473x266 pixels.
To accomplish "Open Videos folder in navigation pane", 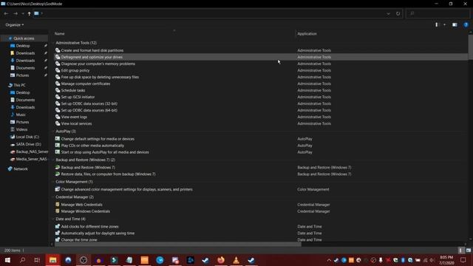I will click(x=21, y=129).
